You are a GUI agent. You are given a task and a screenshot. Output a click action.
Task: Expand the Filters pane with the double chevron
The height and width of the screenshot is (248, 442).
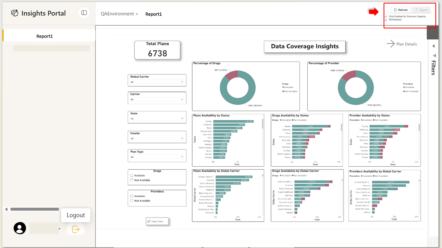(434, 46)
